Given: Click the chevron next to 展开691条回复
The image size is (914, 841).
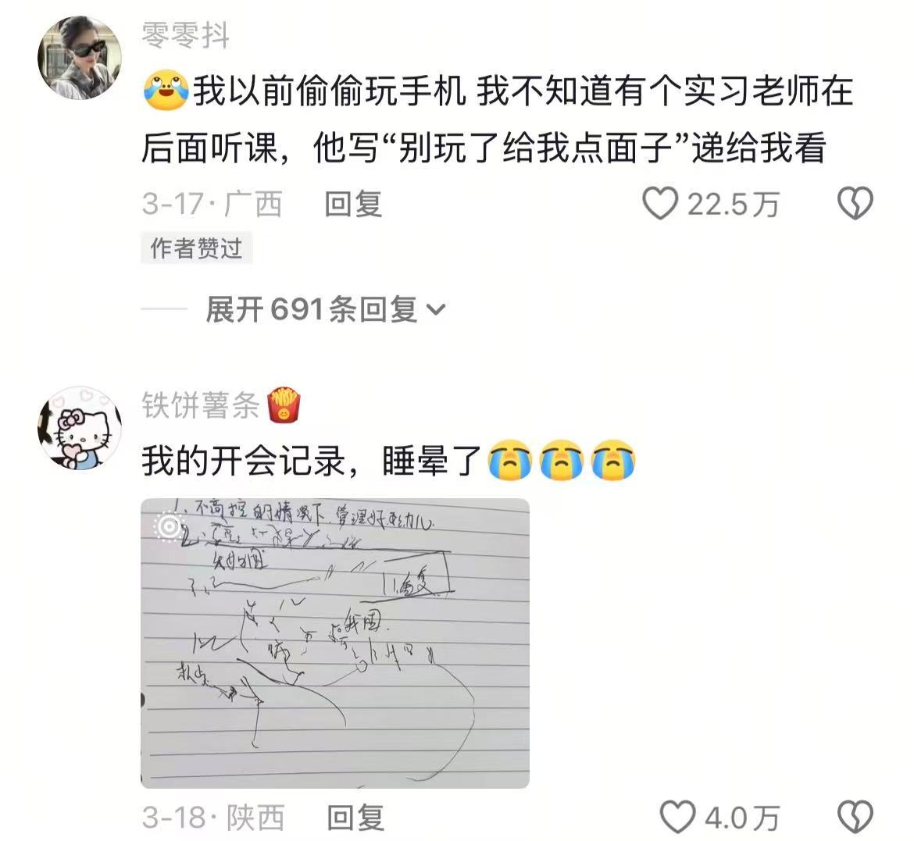Looking at the screenshot, I should point(436,309).
